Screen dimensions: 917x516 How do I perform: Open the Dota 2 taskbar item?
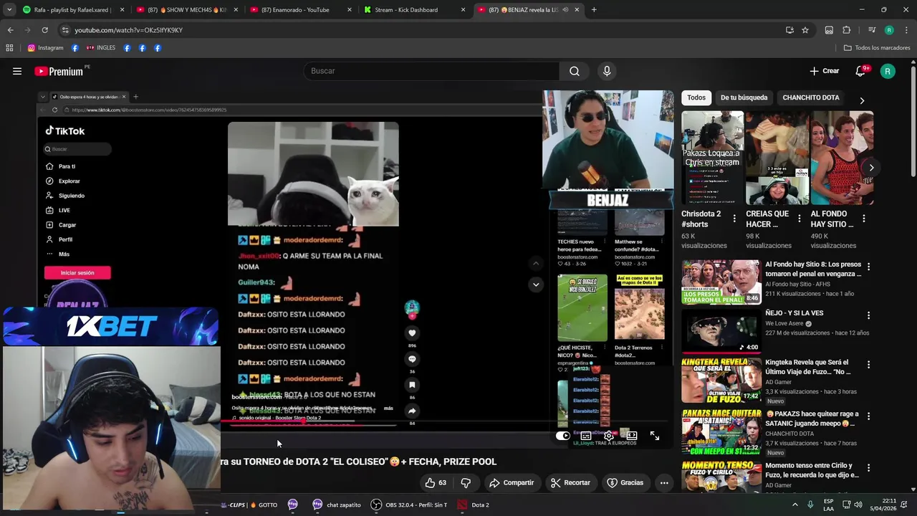coord(474,505)
